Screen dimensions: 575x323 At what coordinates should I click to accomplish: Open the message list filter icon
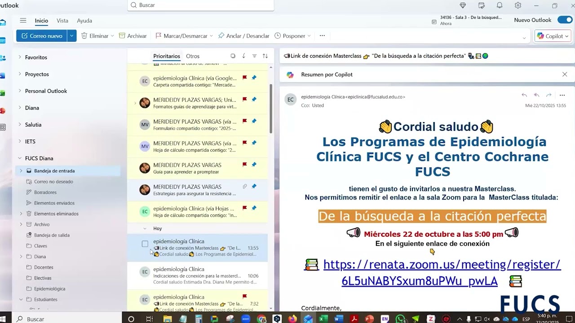point(254,56)
